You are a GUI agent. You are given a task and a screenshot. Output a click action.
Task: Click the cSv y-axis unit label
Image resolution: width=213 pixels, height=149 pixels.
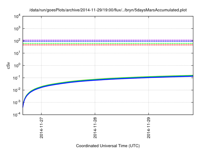(x=9, y=66)
